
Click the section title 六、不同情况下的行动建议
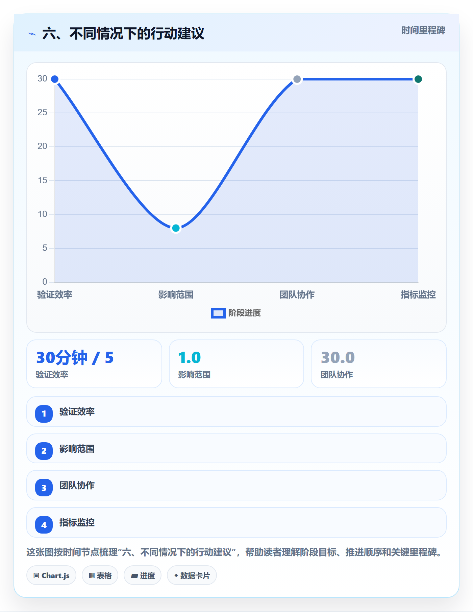[123, 34]
